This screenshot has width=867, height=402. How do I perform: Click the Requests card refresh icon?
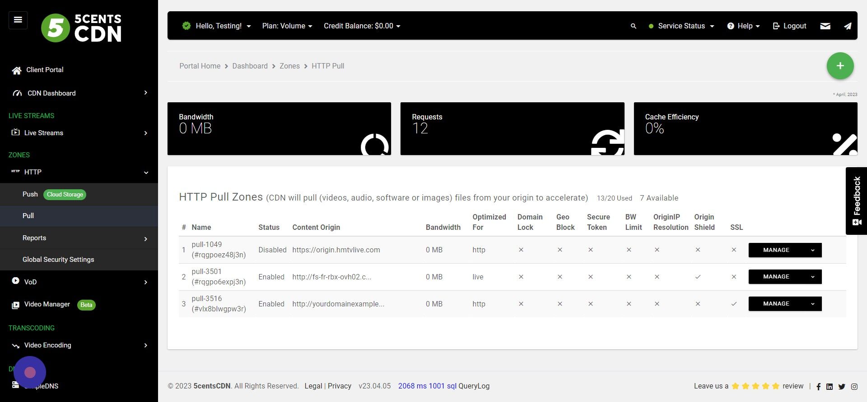click(608, 142)
